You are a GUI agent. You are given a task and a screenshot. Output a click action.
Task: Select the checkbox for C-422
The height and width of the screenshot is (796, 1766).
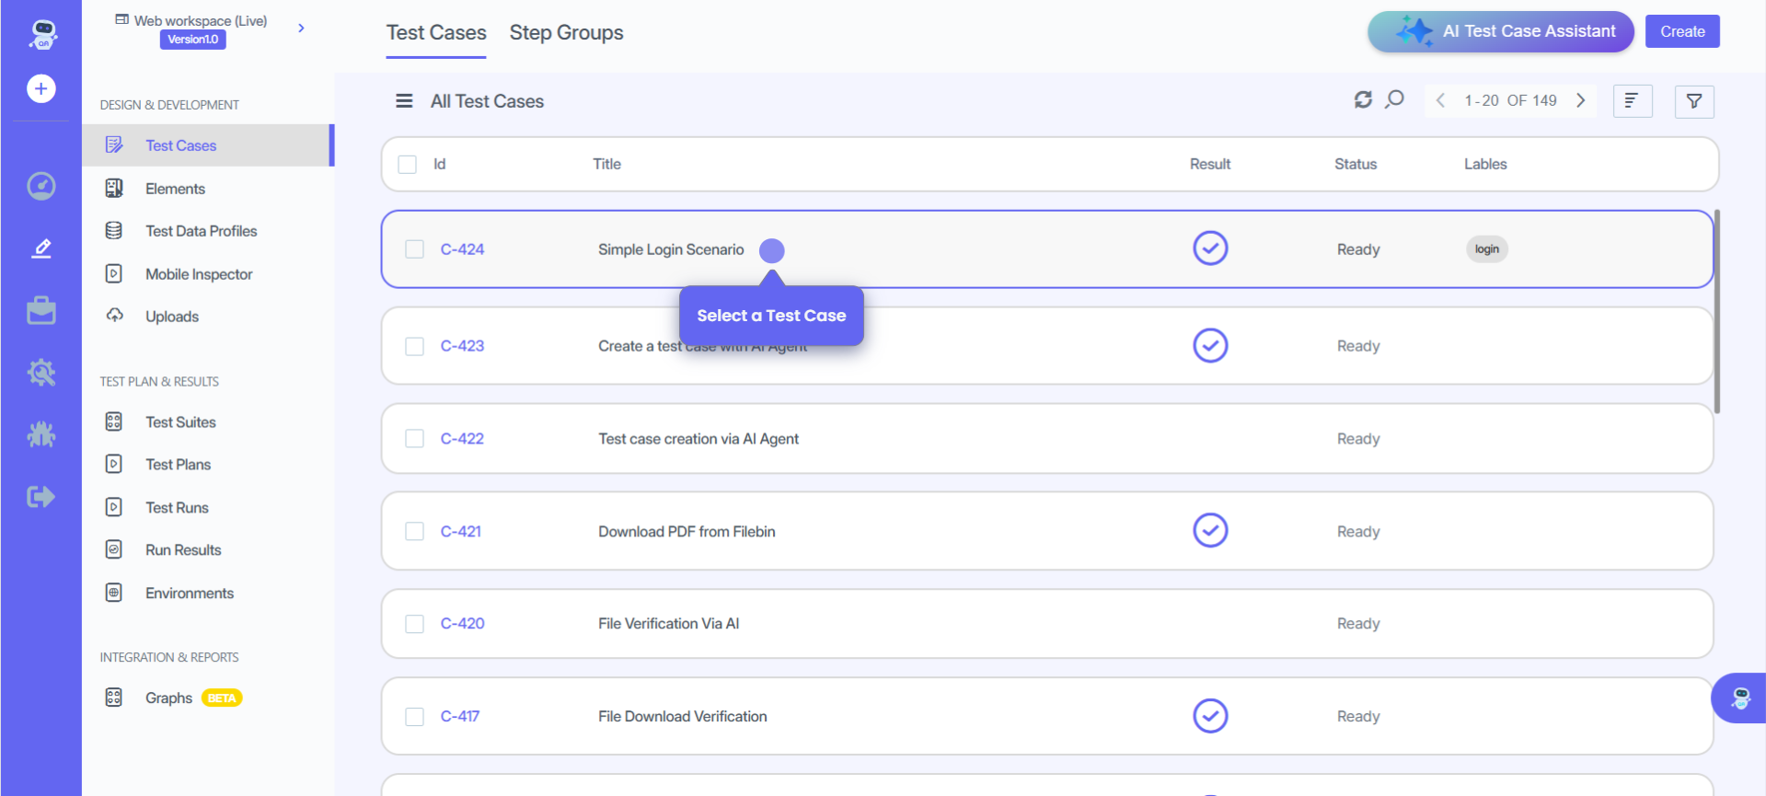[x=415, y=439]
